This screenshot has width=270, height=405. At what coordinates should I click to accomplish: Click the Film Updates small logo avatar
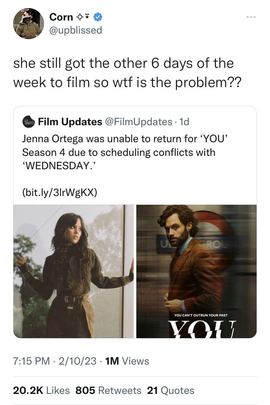[x=29, y=122]
